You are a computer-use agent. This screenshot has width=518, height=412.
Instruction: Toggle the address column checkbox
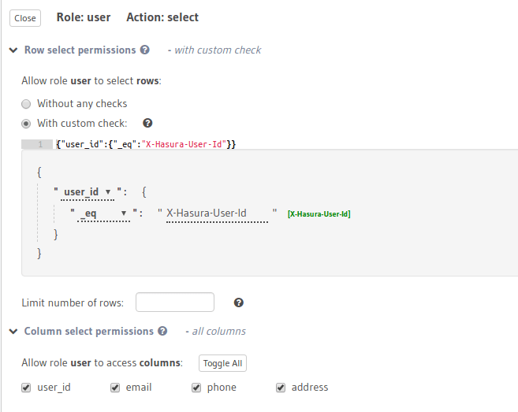281,388
